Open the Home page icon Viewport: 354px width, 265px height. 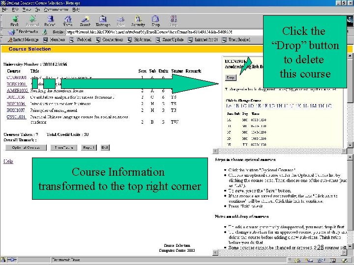[x=67, y=21]
